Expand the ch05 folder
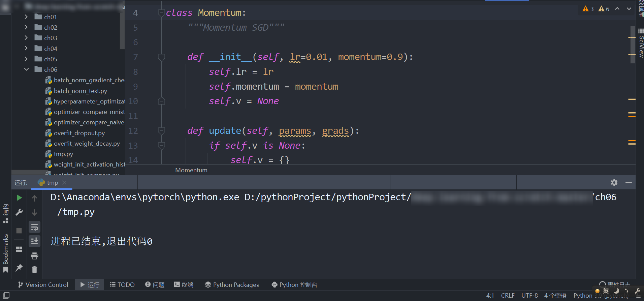644x301 pixels. [x=26, y=59]
